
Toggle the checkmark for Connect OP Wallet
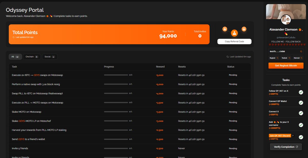tap(301, 103)
